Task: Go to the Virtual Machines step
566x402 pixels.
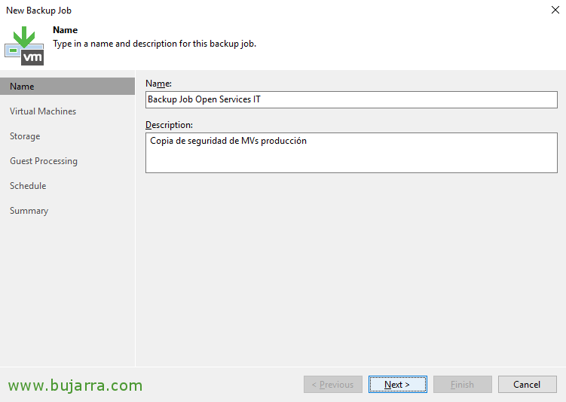Action: (x=43, y=111)
